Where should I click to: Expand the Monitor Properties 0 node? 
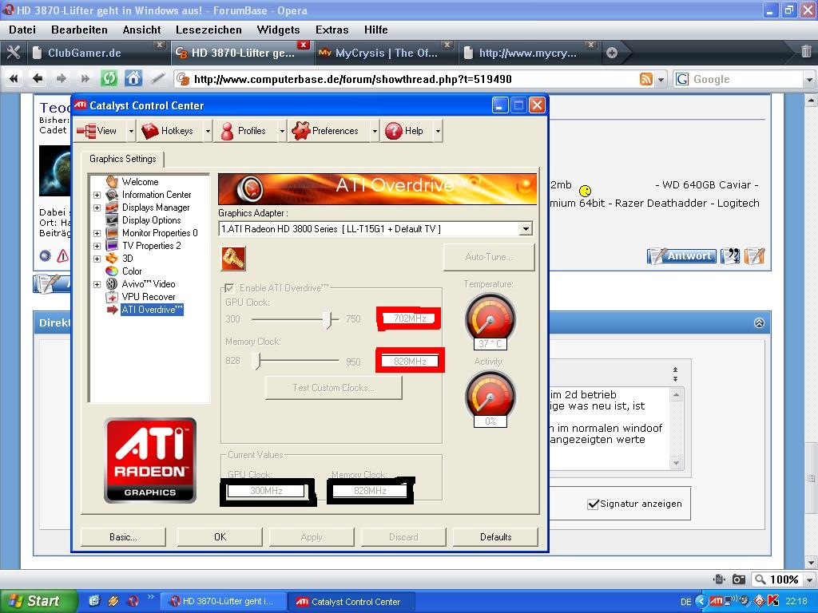97,233
